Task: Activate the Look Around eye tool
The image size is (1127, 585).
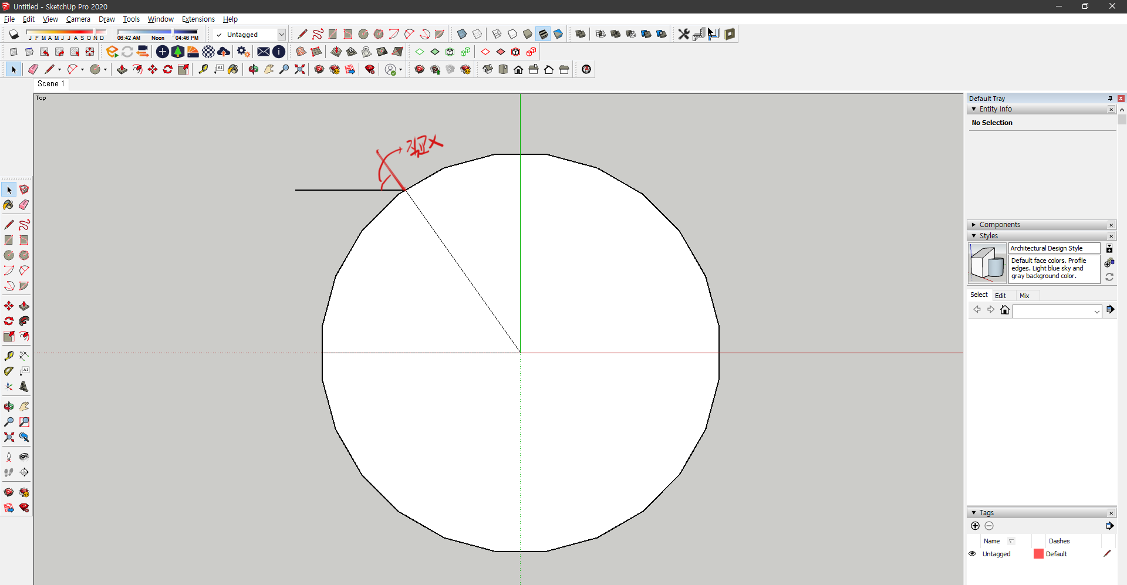Action: tap(24, 457)
